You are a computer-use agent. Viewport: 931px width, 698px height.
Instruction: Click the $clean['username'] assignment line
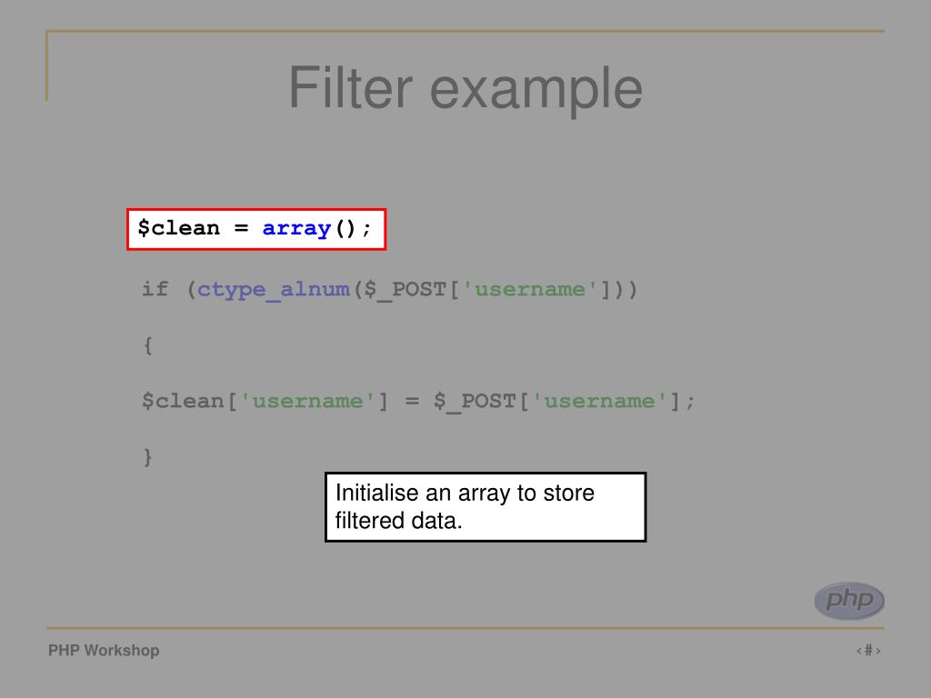[x=418, y=402]
